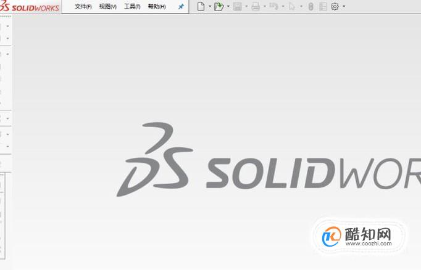Expand the dropdown arrow beside the Select icon
The image size is (421, 270).
click(301, 6)
